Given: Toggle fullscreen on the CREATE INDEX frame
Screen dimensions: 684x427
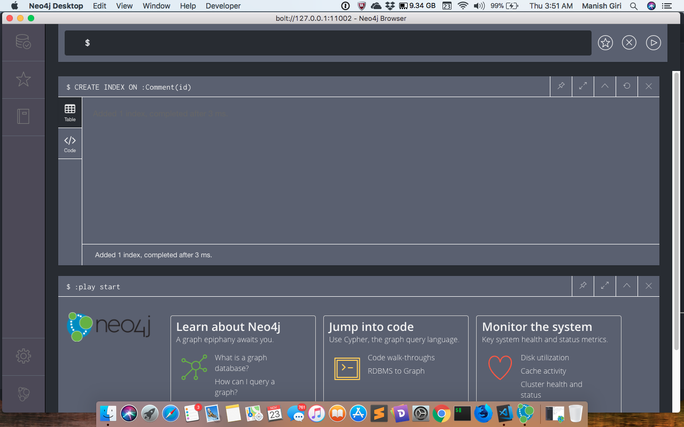Looking at the screenshot, I should click(x=582, y=86).
